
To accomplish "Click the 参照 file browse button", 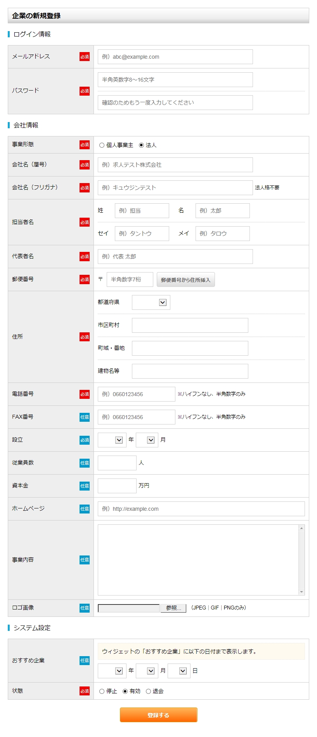I will pos(173,608).
